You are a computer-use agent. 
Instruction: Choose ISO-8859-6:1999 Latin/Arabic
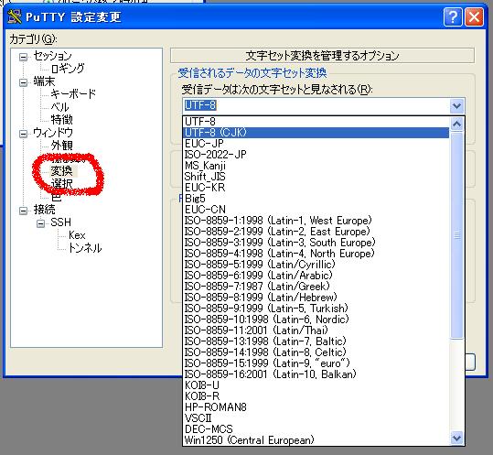[316, 276]
